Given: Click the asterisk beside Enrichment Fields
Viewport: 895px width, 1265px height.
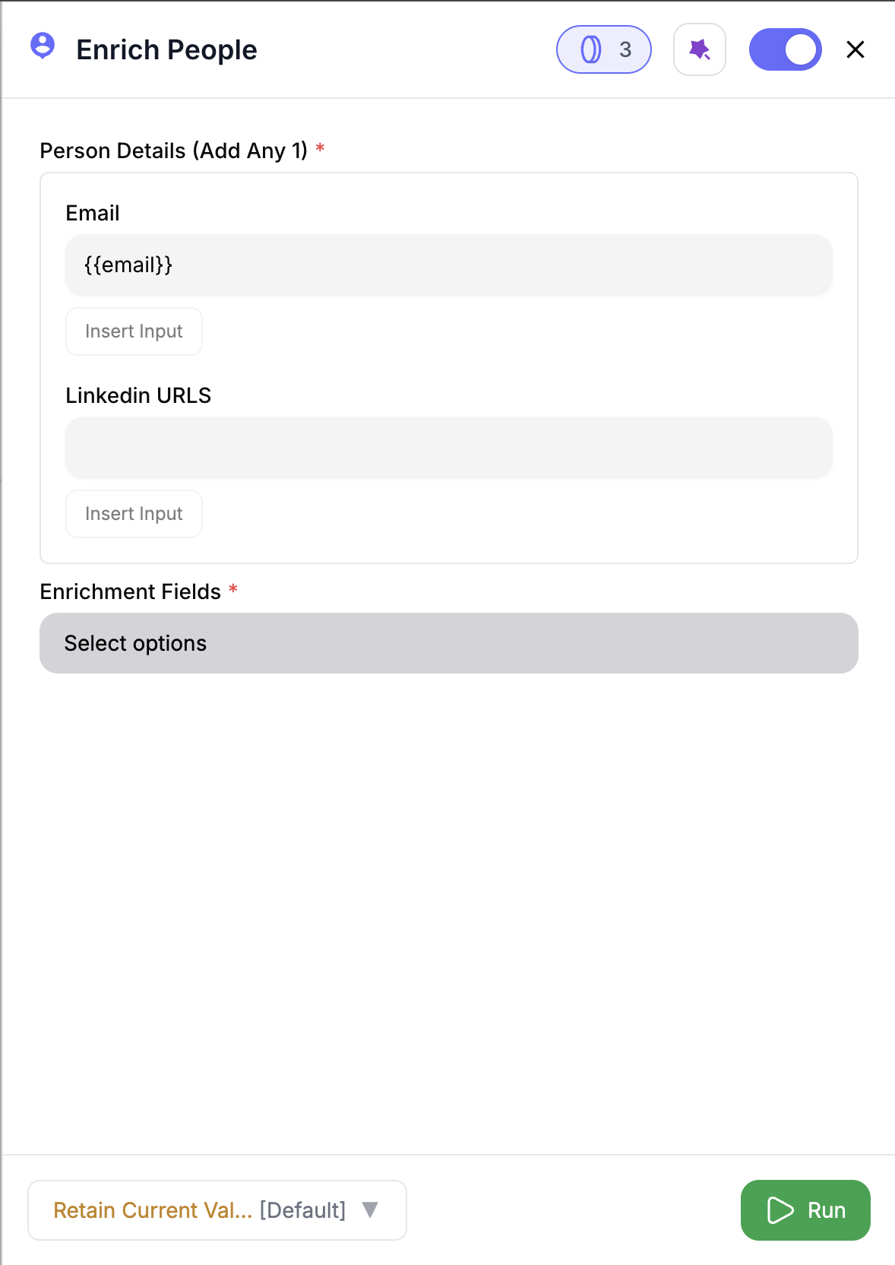Looking at the screenshot, I should point(232,588).
